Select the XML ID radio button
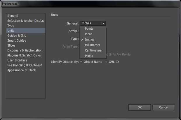 [x=106, y=62]
